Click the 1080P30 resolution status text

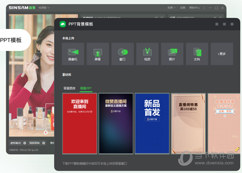point(14,150)
